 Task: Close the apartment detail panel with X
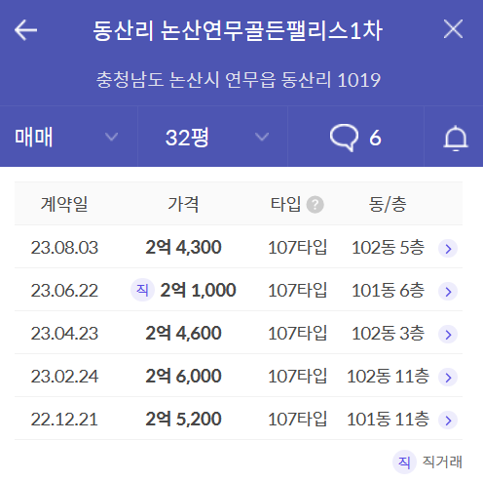click(453, 29)
